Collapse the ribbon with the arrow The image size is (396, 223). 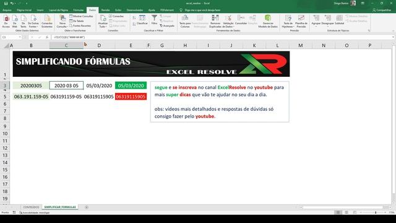pyautogui.click(x=393, y=31)
